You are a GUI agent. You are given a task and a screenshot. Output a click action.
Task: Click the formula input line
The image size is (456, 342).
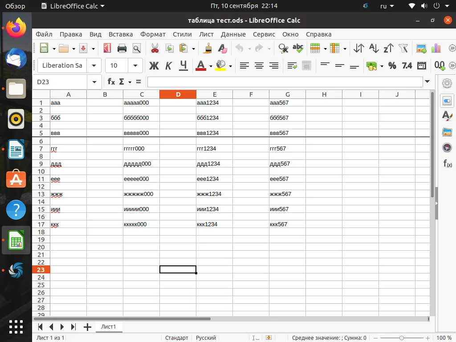pos(285,82)
